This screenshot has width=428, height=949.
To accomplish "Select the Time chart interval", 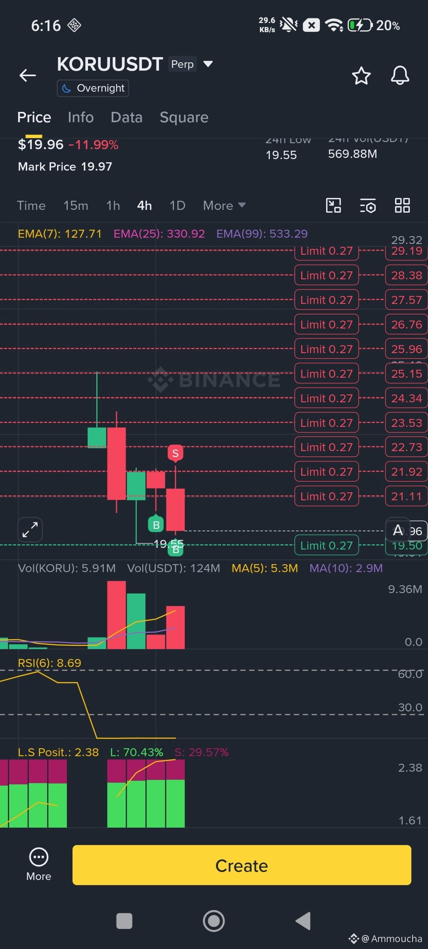I will [31, 206].
